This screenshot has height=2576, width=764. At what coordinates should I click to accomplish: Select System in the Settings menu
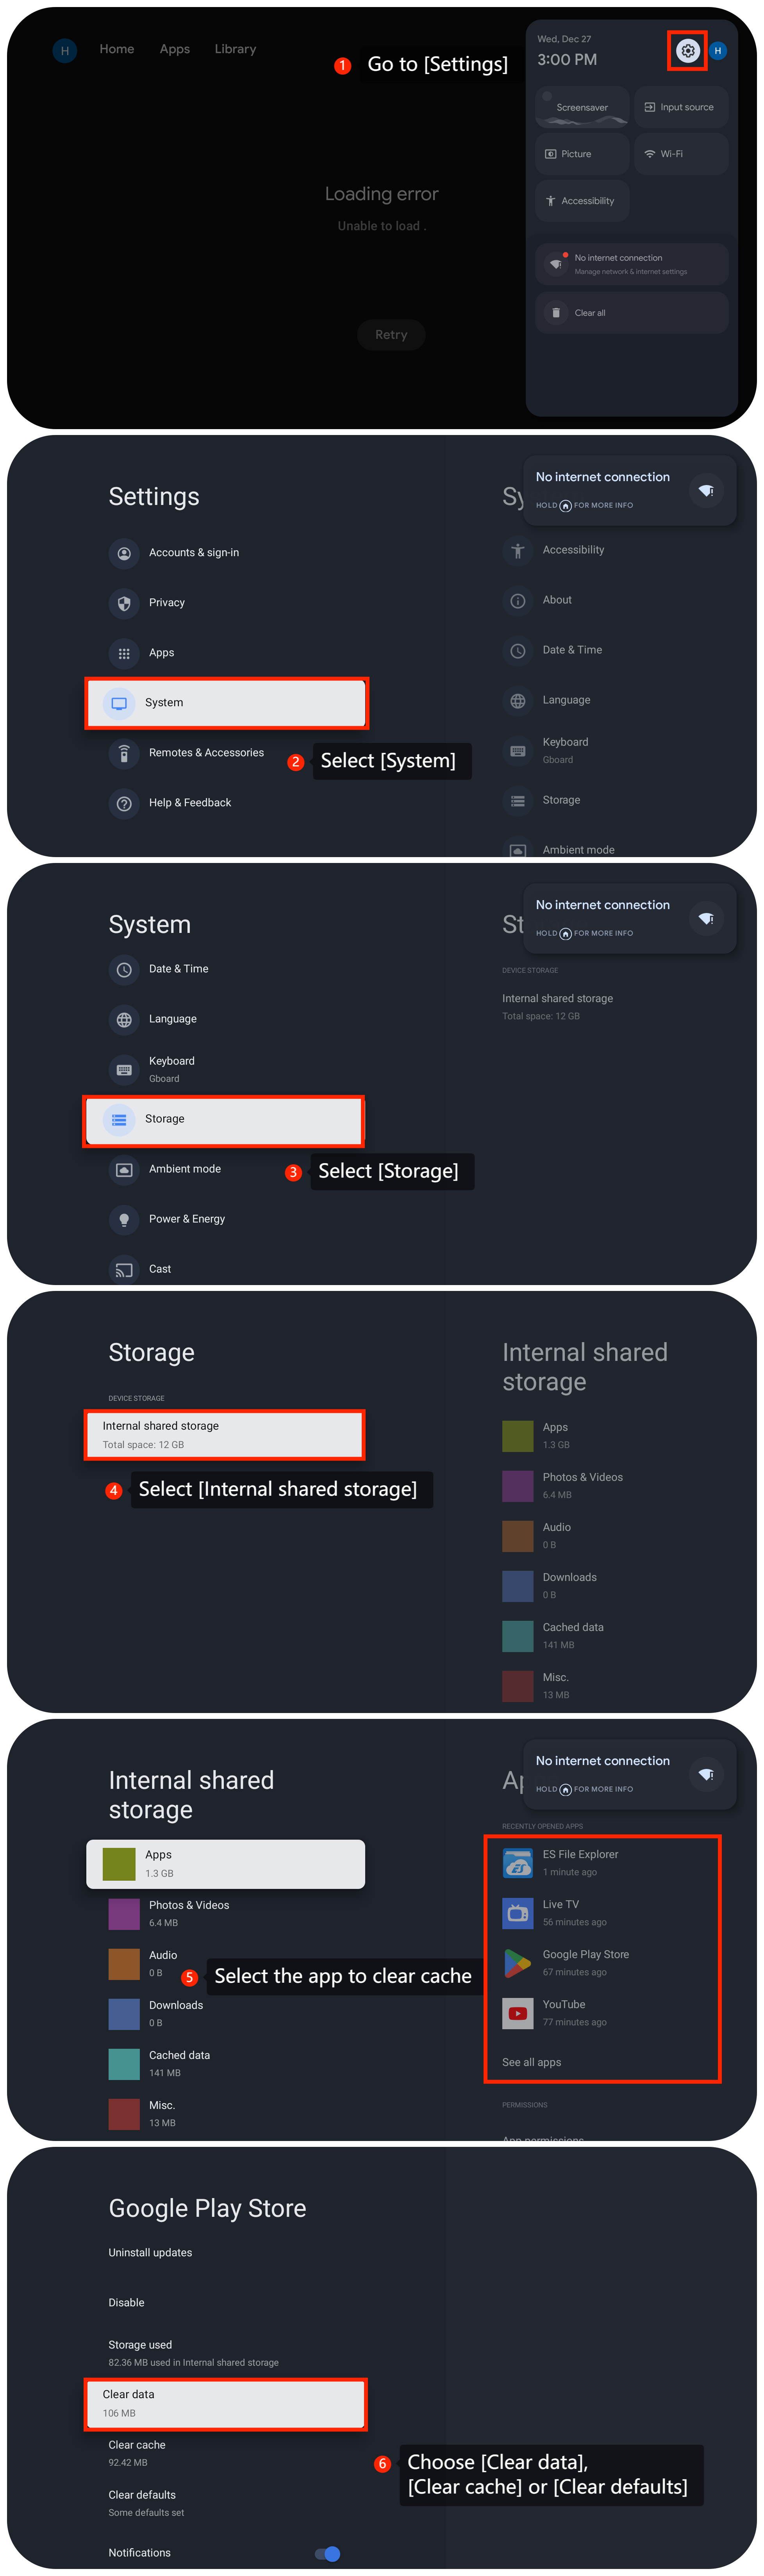[x=226, y=703]
